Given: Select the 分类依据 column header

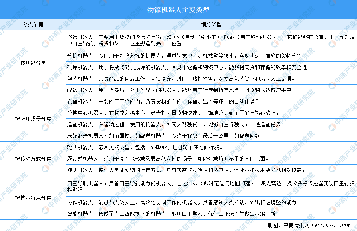Looking at the screenshot, I should [33, 24].
